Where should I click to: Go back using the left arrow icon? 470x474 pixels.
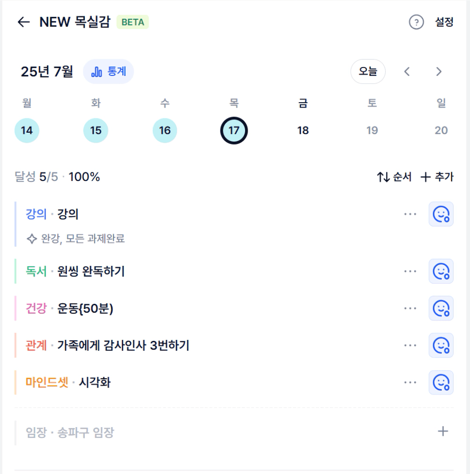coord(24,22)
